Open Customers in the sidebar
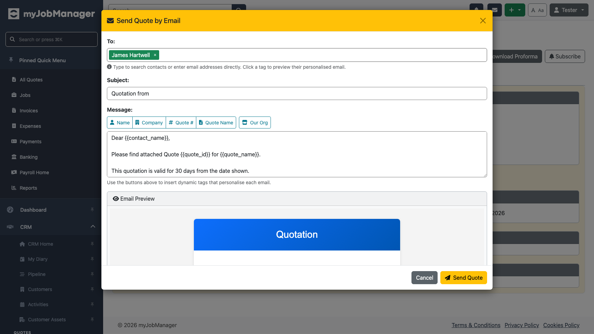The height and width of the screenshot is (334, 594). [x=40, y=289]
